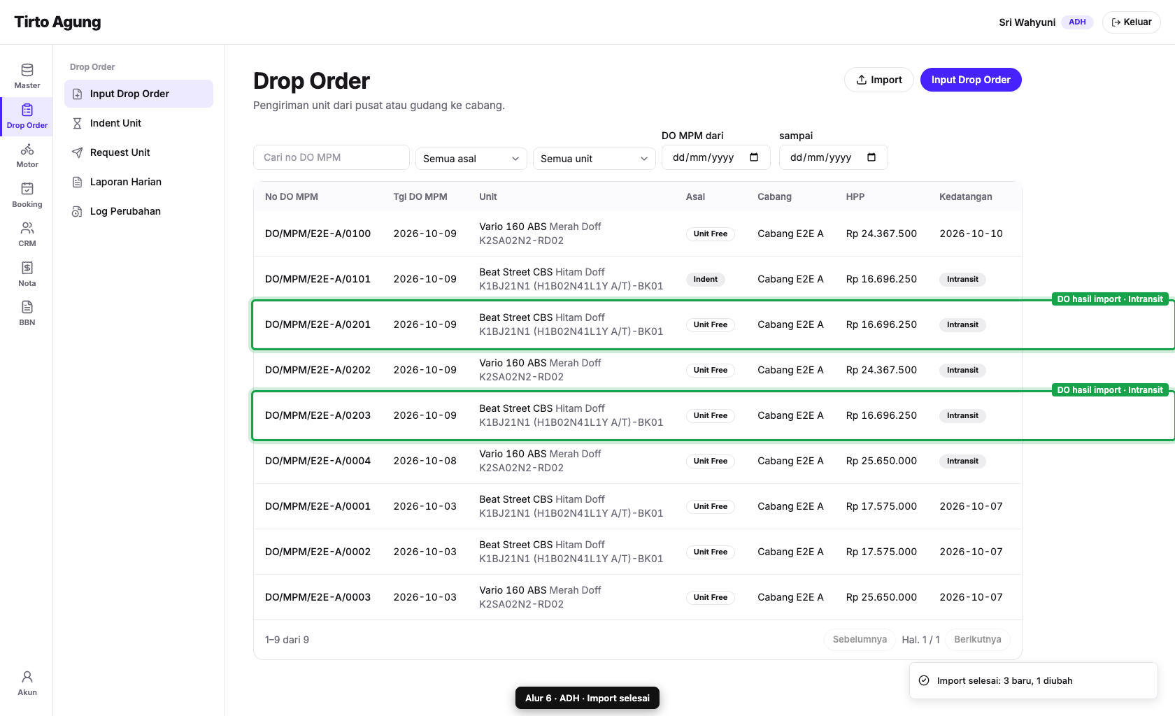Click the Indent badge in row 0101

[705, 279]
